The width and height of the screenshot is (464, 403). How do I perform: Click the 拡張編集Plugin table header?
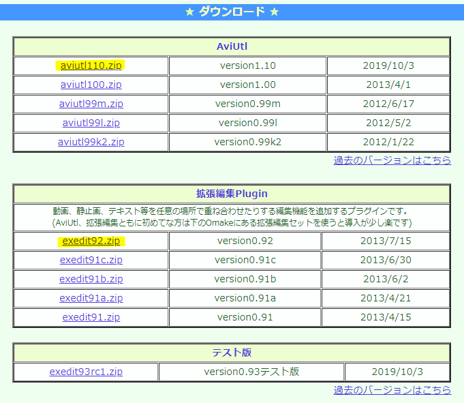click(232, 194)
